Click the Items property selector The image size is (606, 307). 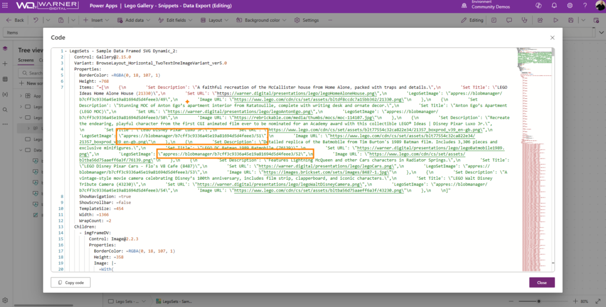tap(23, 33)
